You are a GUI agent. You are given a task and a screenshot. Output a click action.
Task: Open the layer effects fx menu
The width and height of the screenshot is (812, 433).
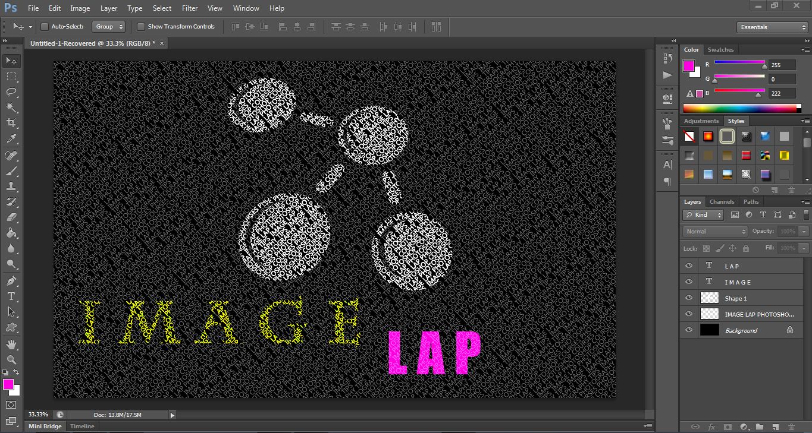(x=711, y=426)
